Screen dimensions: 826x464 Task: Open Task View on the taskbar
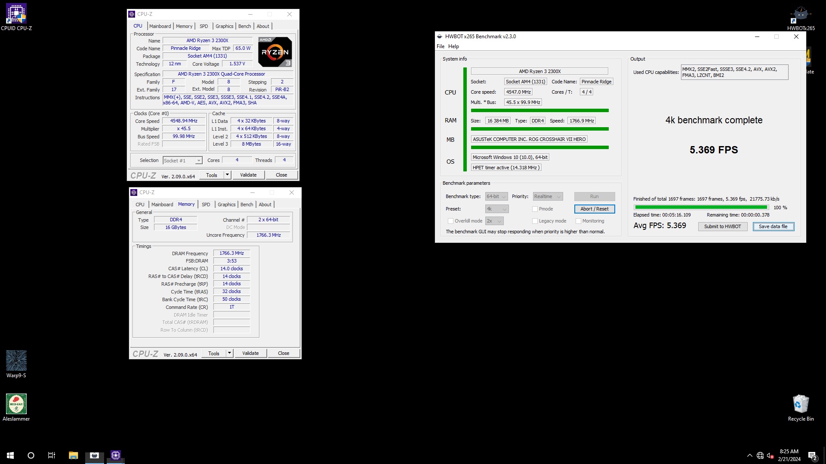tap(52, 455)
